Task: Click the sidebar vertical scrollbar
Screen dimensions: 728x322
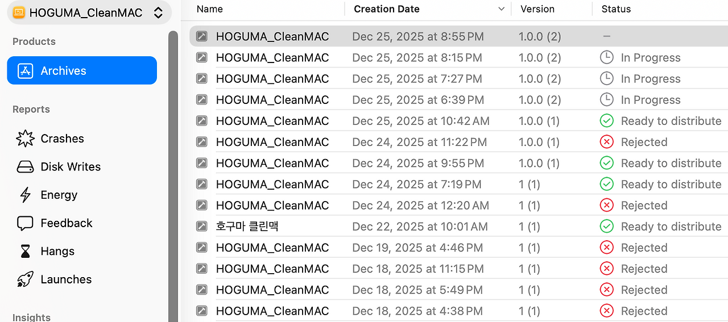Action: coord(173,176)
